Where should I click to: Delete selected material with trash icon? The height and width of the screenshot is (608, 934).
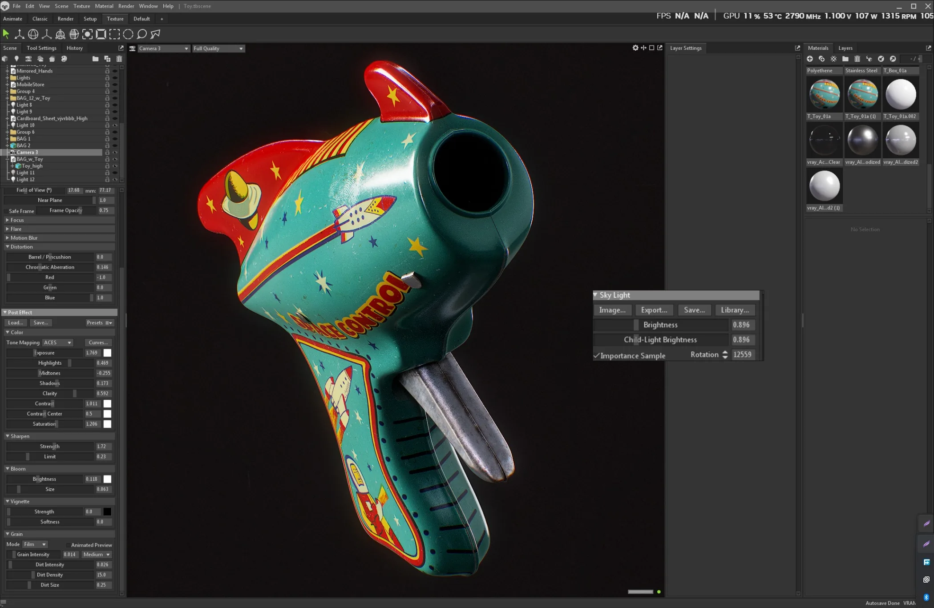[857, 59]
